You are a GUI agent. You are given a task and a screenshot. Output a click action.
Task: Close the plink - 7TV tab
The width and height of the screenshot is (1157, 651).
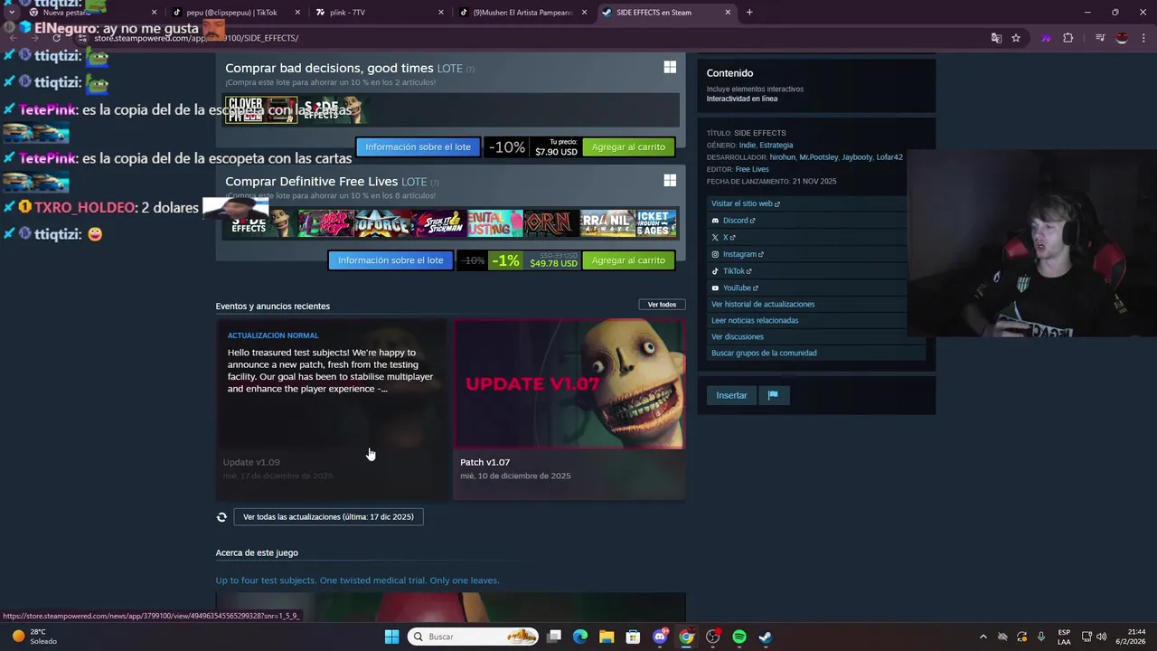[441, 13]
